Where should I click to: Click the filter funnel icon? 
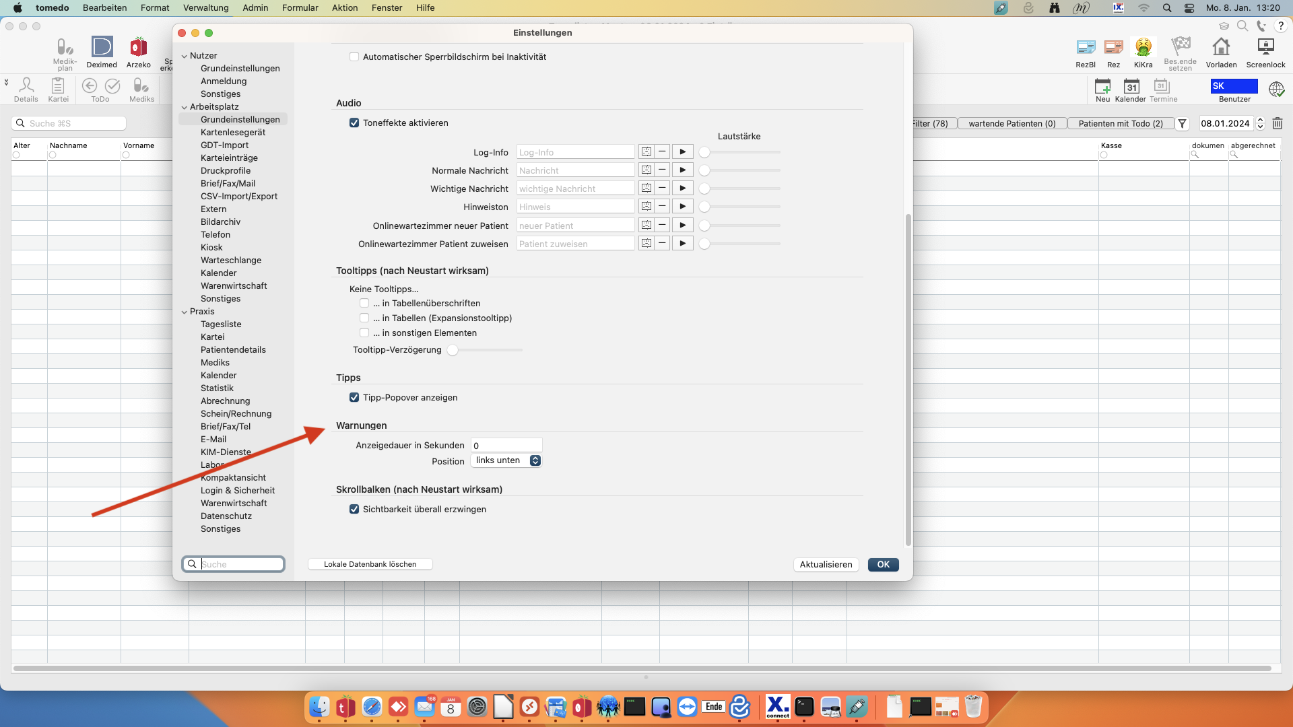click(1182, 124)
